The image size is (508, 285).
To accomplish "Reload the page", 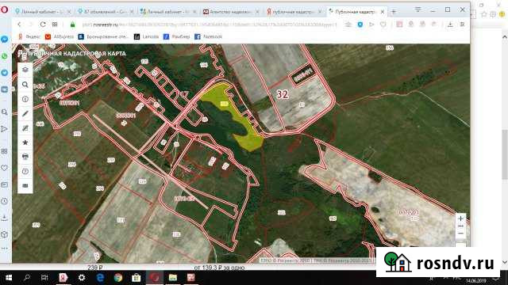I will click(43, 25).
